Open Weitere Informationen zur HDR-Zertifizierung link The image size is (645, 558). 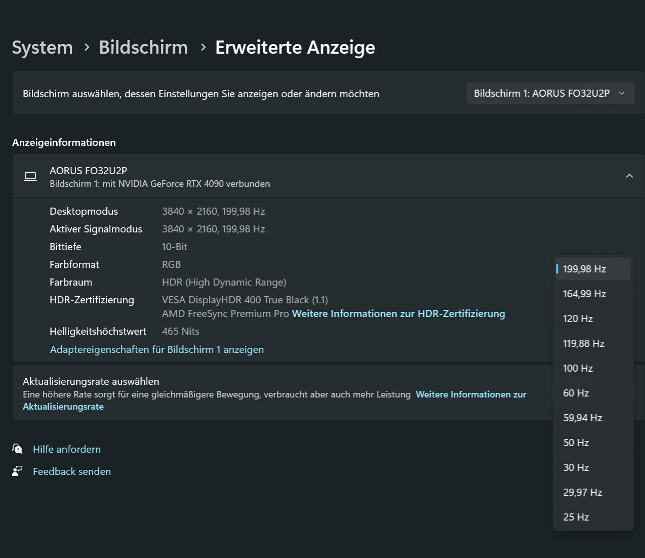398,313
